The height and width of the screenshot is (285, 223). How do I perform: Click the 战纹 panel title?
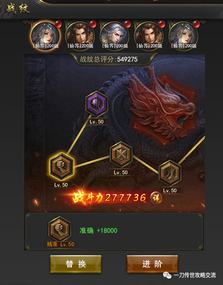point(18,9)
